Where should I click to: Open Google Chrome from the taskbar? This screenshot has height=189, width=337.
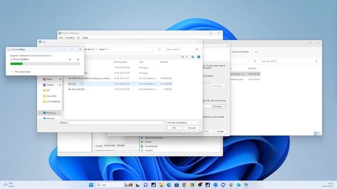click(184, 185)
